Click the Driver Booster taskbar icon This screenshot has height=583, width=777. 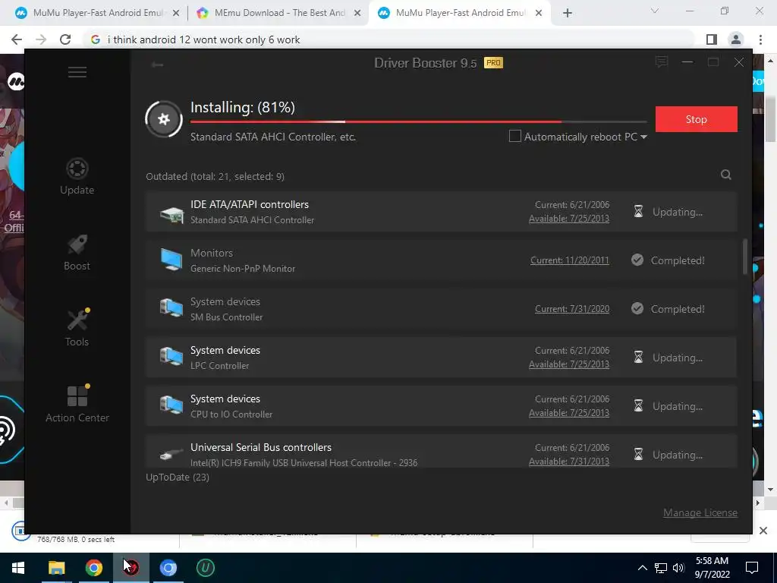[131, 568]
